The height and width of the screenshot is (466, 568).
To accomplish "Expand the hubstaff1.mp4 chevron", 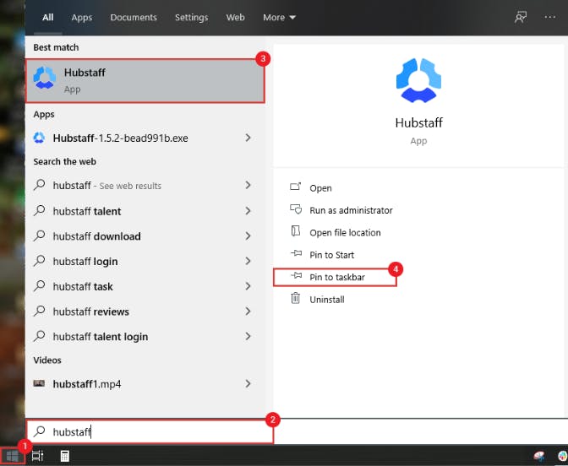I will coord(248,383).
